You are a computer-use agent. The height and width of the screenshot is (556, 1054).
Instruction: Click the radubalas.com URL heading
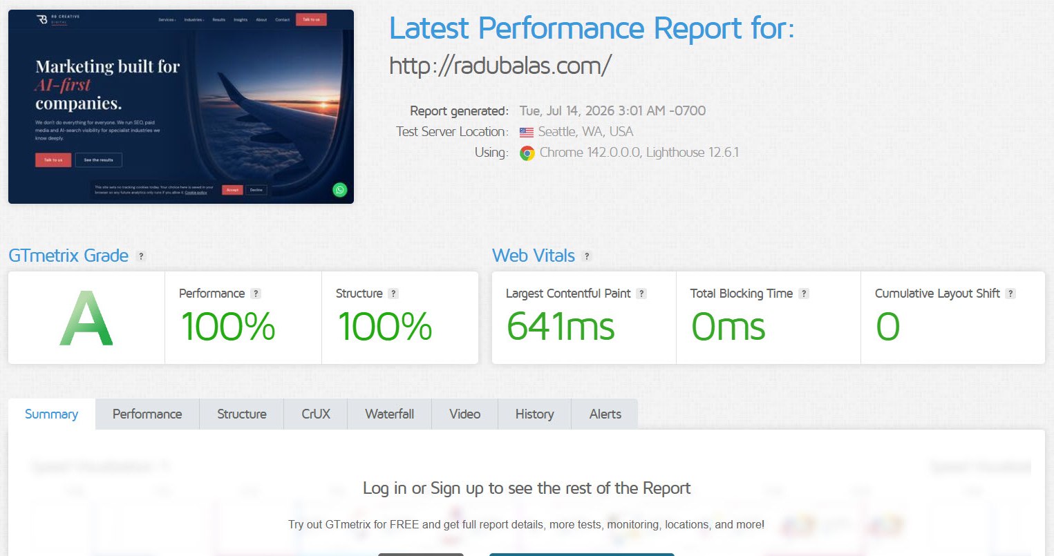[500, 66]
